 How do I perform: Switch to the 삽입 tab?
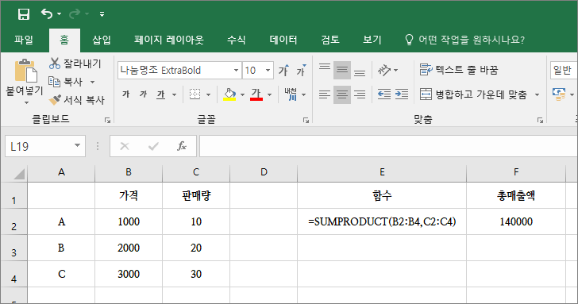point(102,40)
